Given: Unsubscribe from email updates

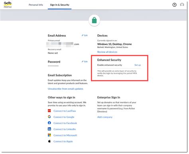Looking at the screenshot, I should 65,89.
